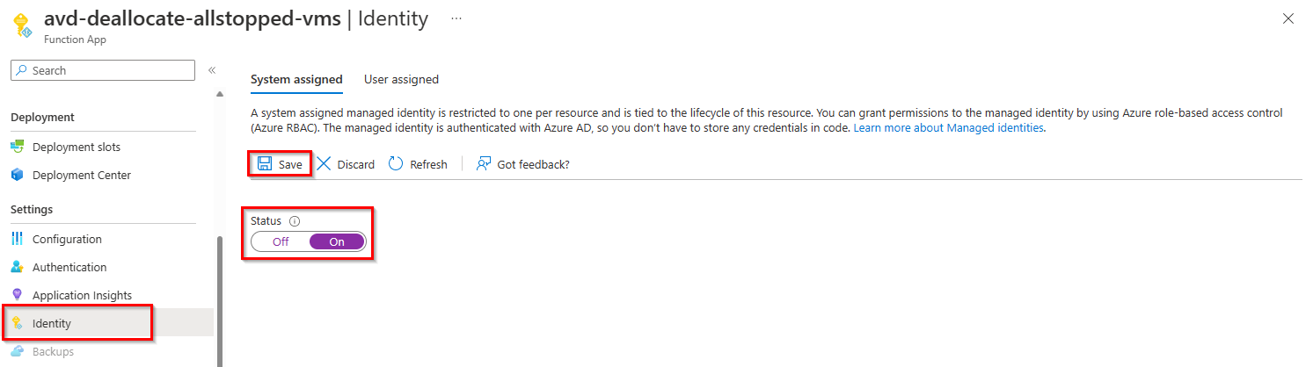Select the System assigned tab
Screen dimensions: 1313x367
tap(296, 79)
